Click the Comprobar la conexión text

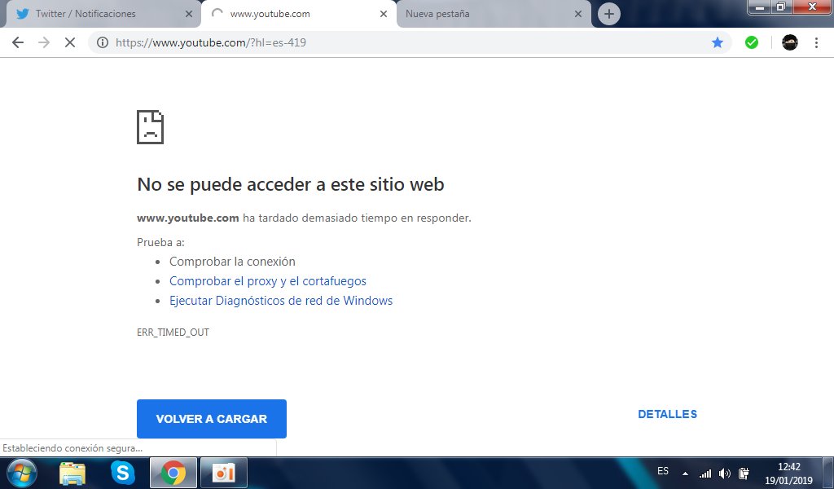[x=232, y=262]
